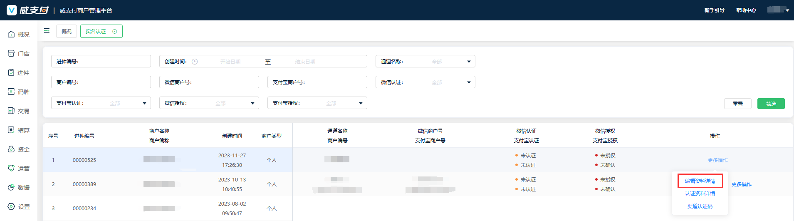
Task: Collapse the sidebar with the hamburger icon
Action: coord(47,31)
